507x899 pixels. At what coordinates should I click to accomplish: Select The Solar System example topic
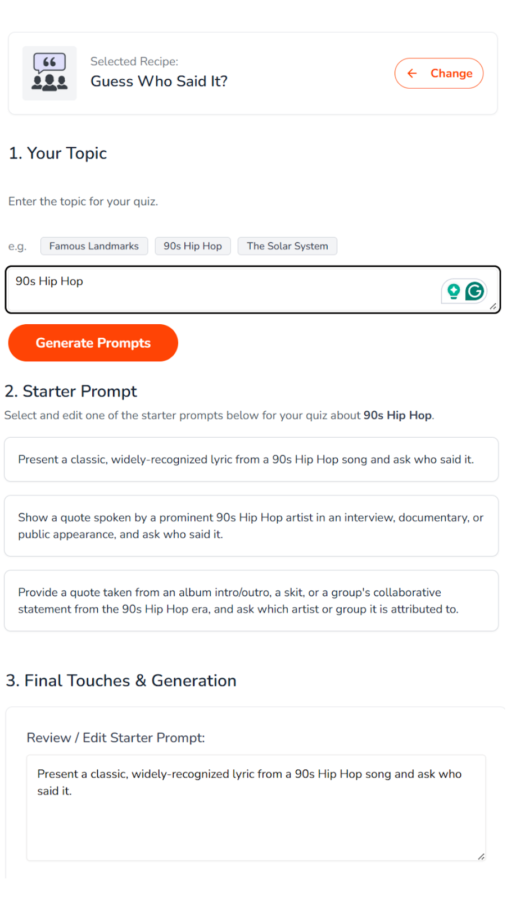[x=287, y=246]
